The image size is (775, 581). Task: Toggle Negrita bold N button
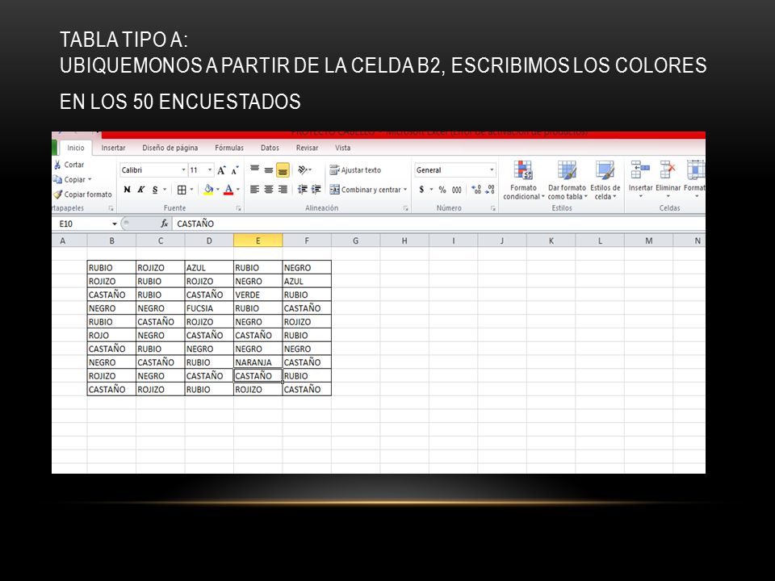[127, 190]
